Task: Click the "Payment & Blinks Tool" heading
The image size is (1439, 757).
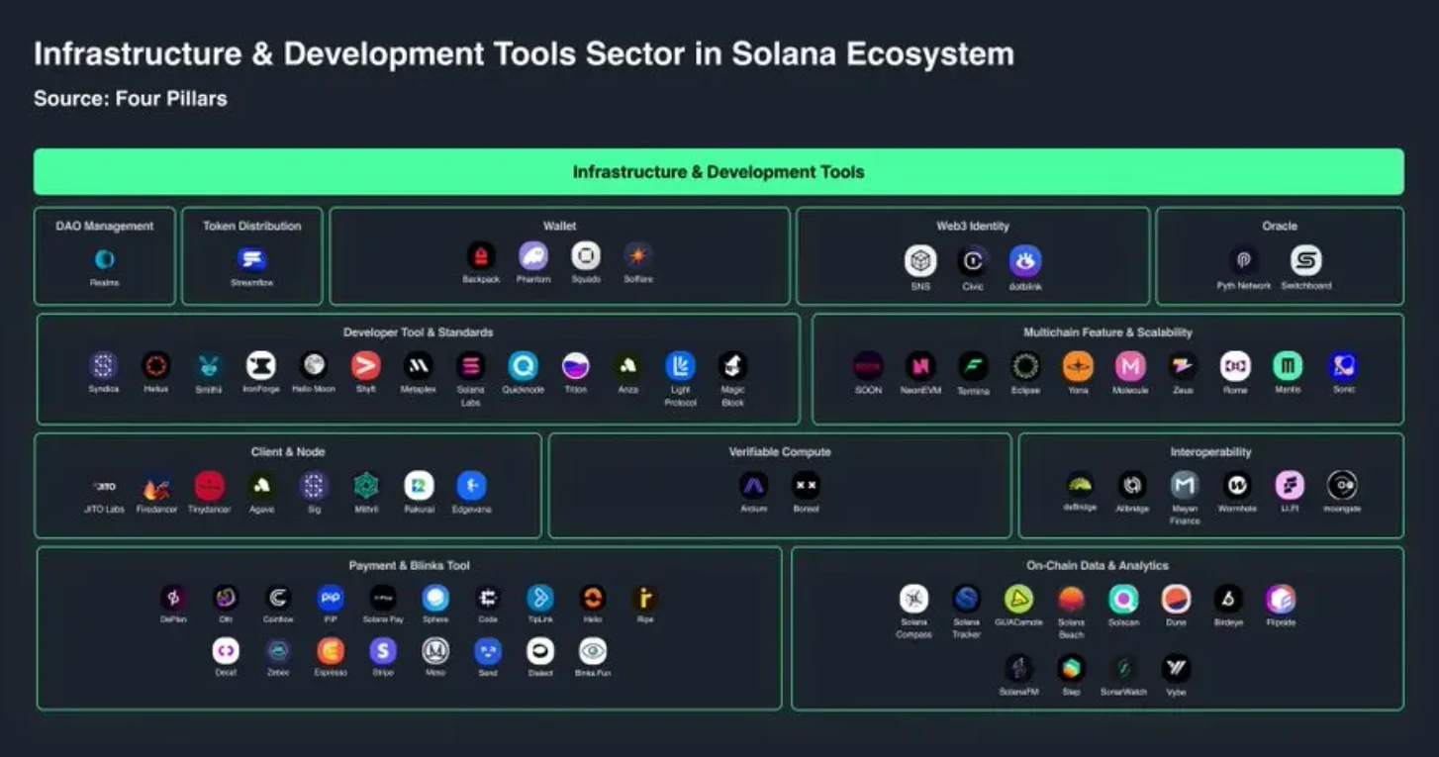Action: pyautogui.click(x=409, y=566)
